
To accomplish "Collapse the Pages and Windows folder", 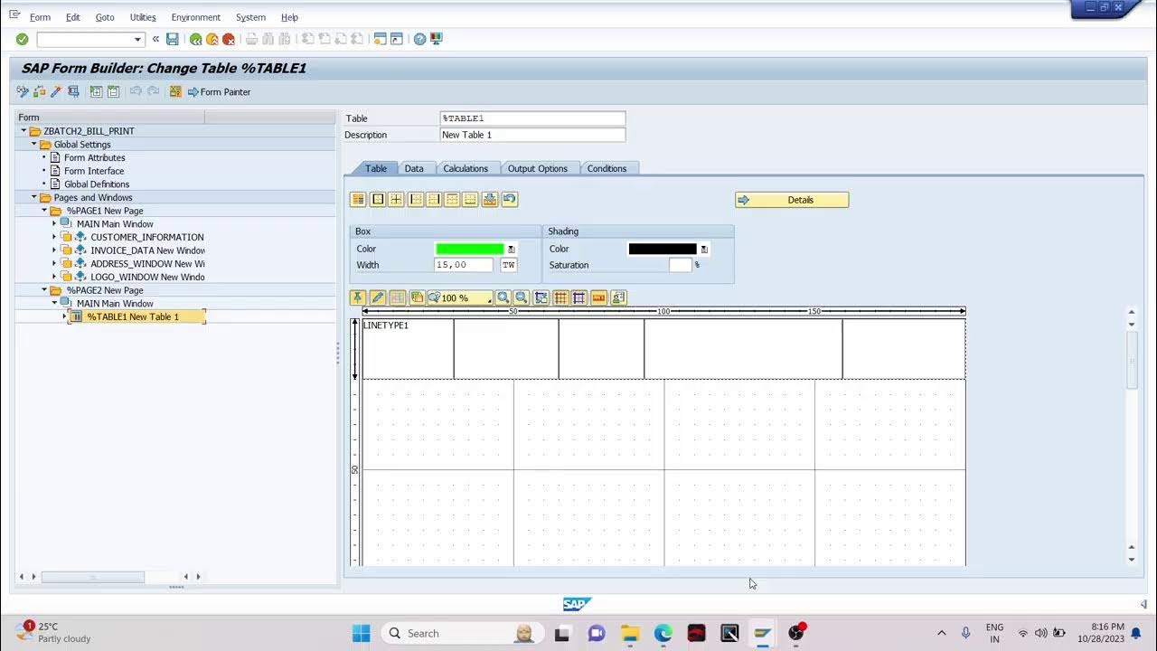I will click(x=34, y=197).
